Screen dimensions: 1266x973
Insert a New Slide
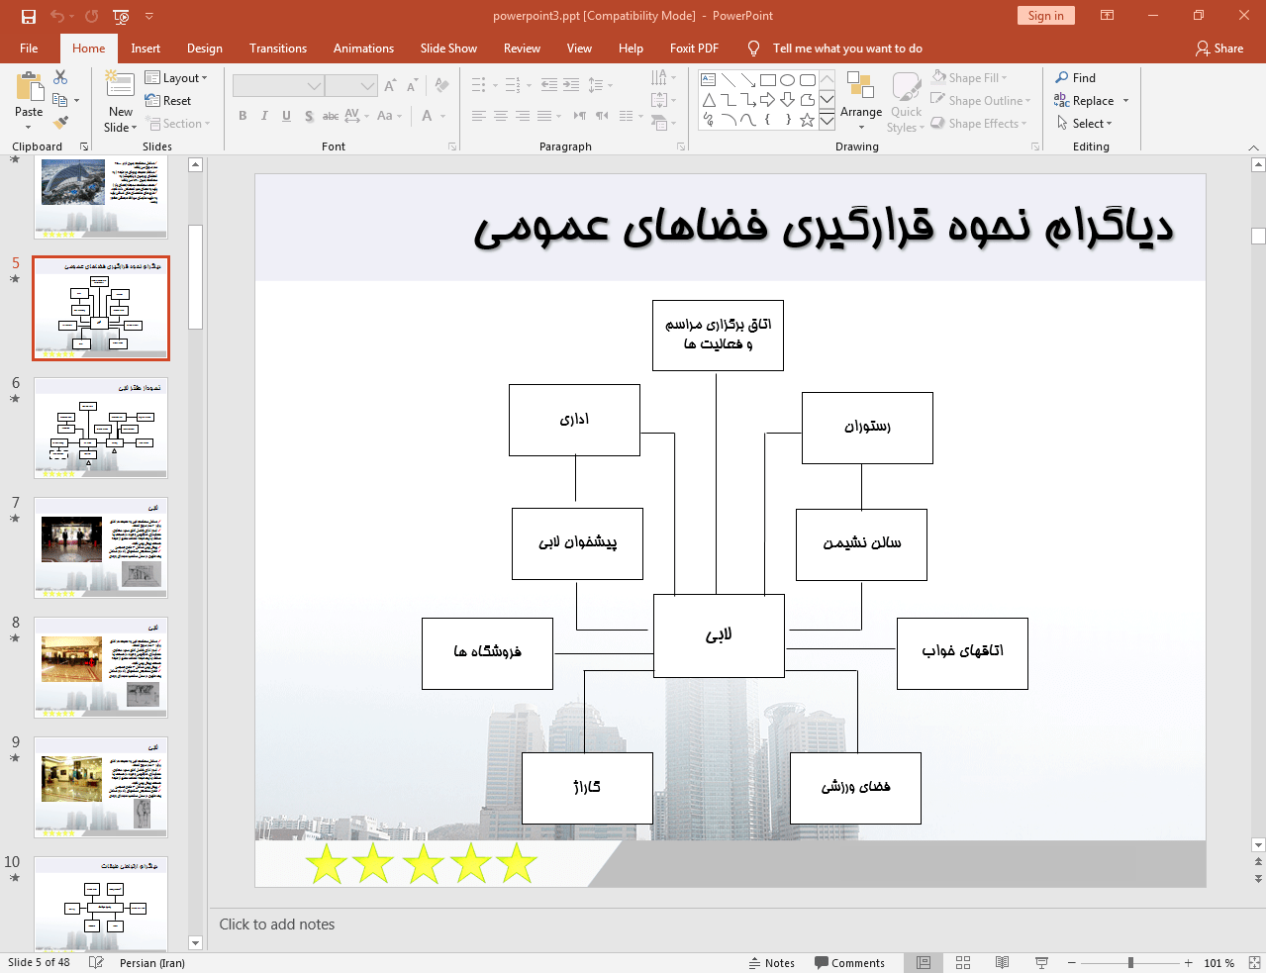121,102
